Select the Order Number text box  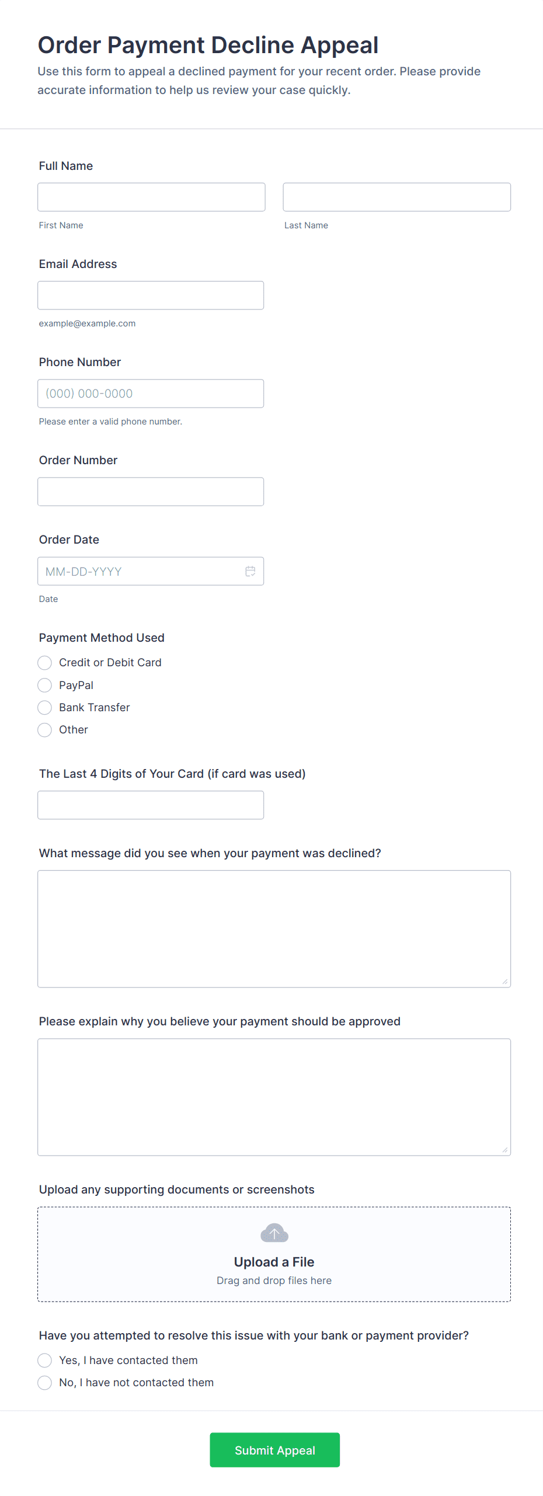click(x=151, y=492)
